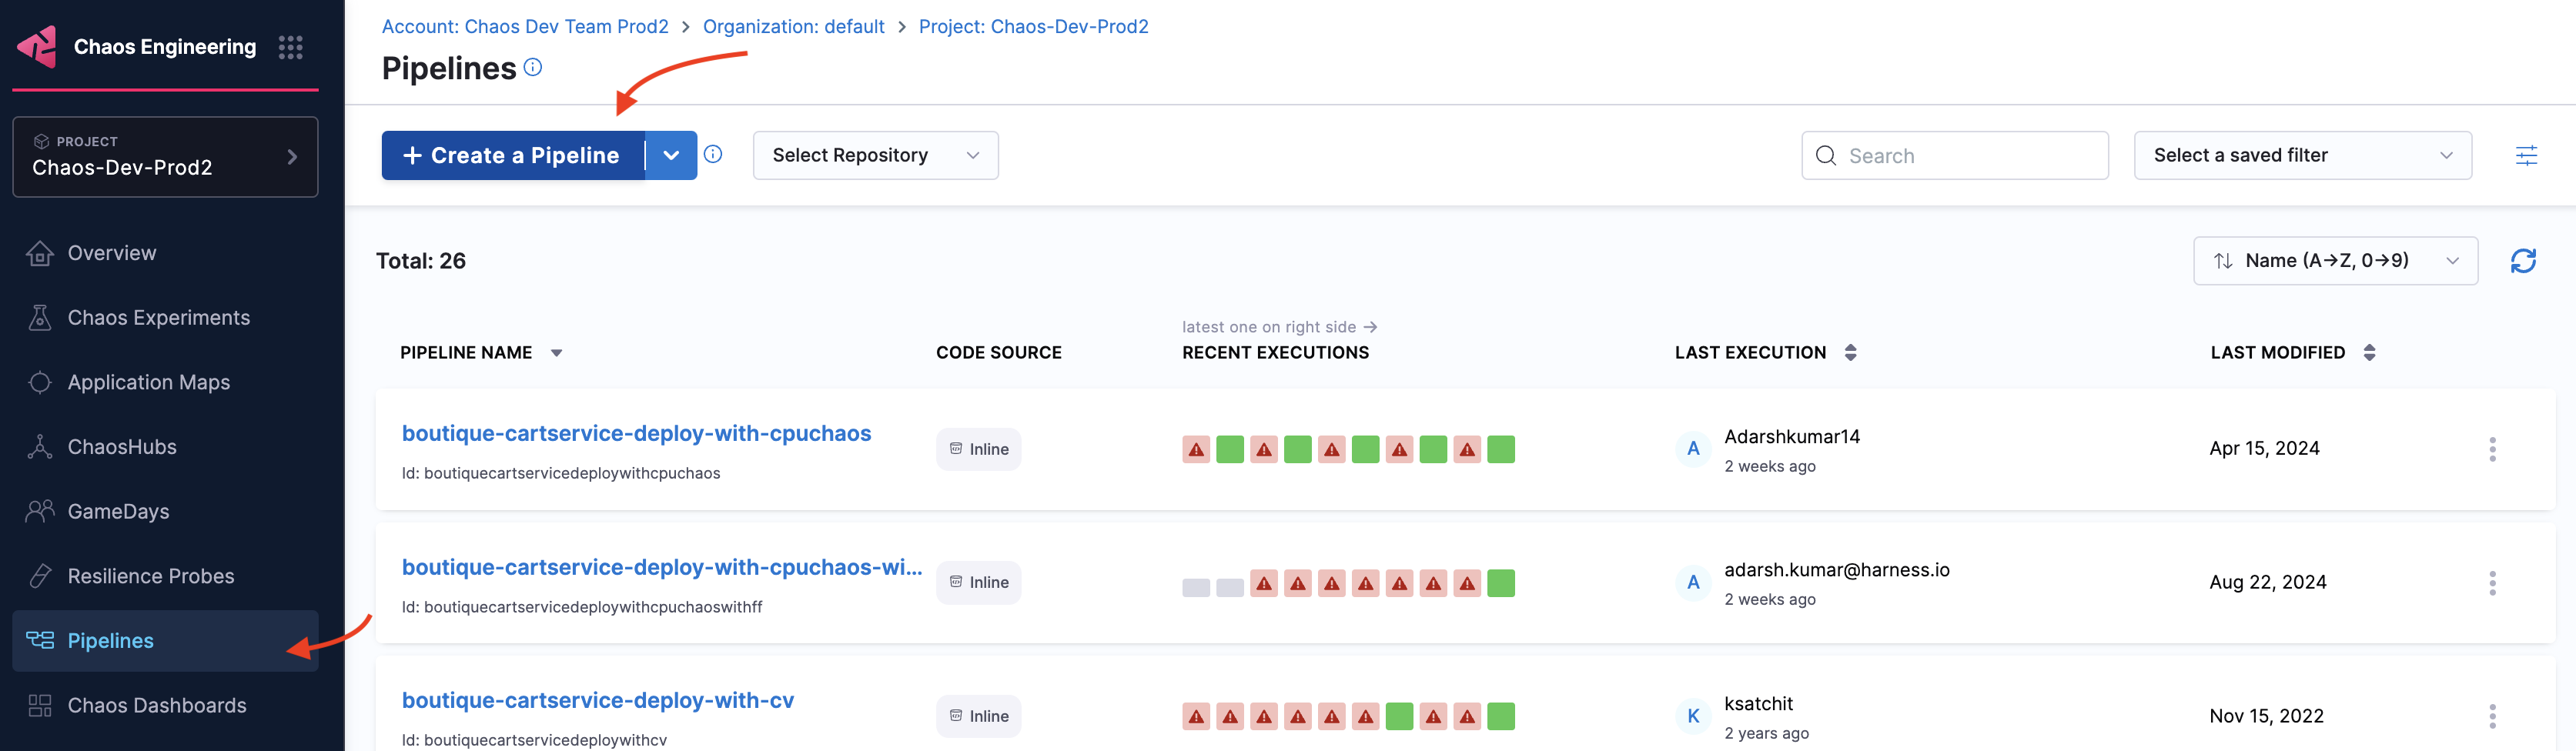
Task: Expand the Create a Pipeline dropdown arrow
Action: pyautogui.click(x=671, y=155)
